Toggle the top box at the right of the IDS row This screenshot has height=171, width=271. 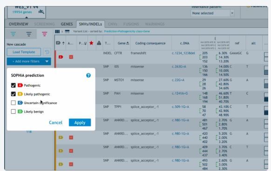pos(266,68)
